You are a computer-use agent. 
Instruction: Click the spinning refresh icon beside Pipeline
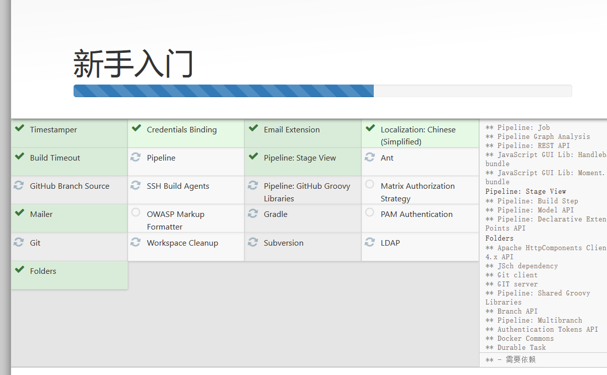(136, 157)
